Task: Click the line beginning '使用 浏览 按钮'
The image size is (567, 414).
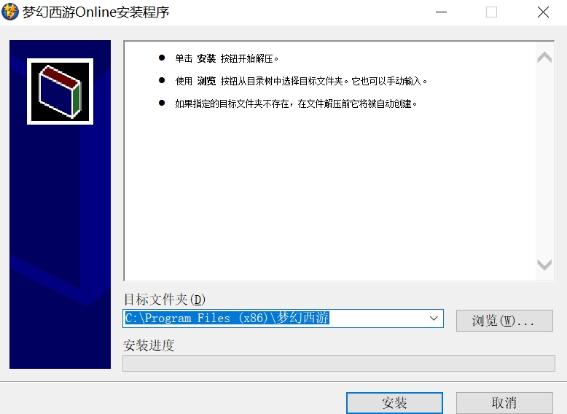Action: coord(301,81)
